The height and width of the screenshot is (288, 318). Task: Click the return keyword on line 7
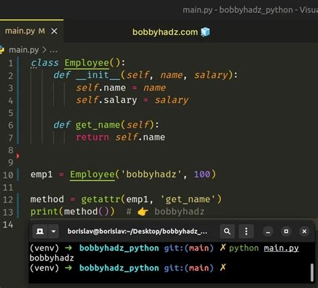coord(93,137)
